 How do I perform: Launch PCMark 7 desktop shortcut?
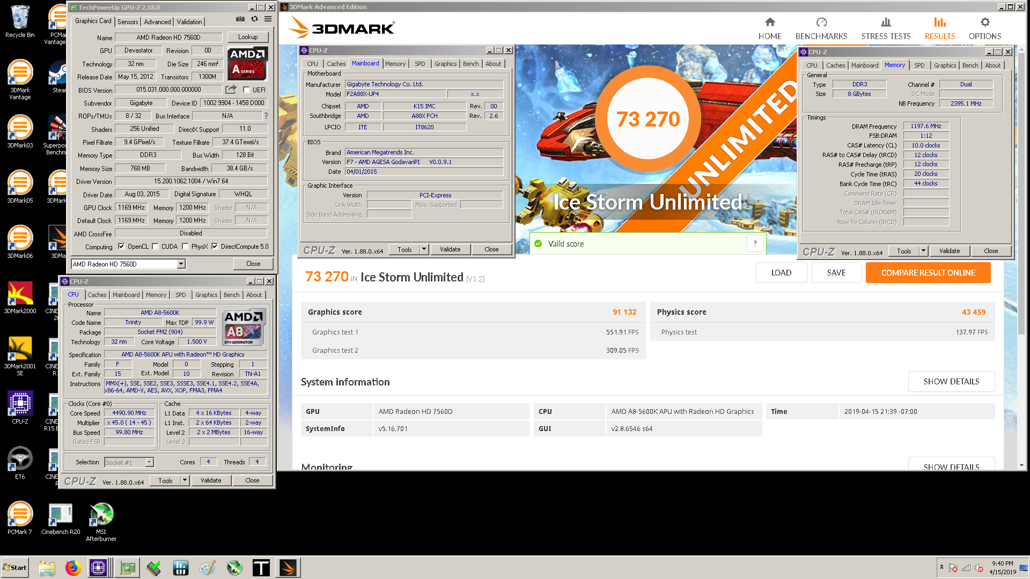coord(20,518)
